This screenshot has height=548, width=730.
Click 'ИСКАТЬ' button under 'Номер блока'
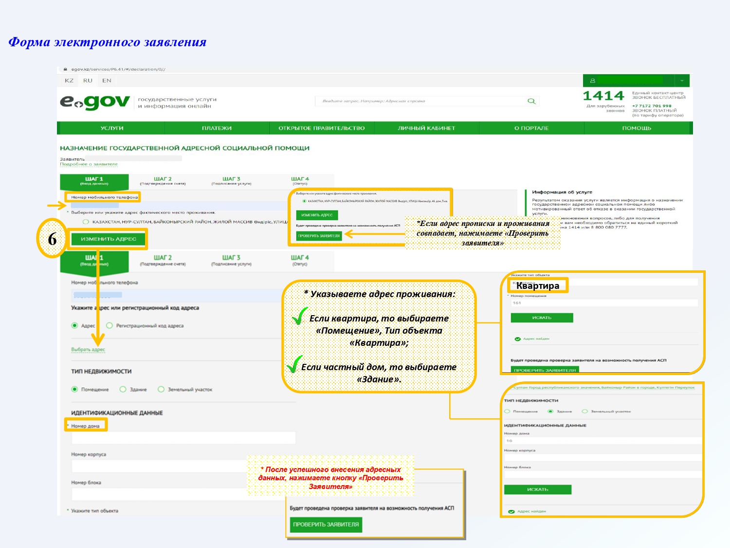pos(537,490)
